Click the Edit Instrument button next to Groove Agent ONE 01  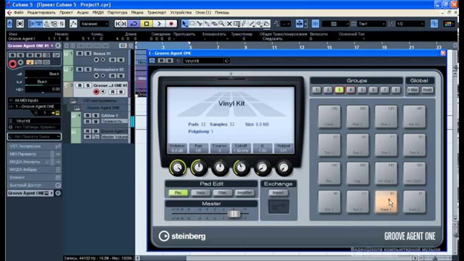pyautogui.click(x=58, y=46)
